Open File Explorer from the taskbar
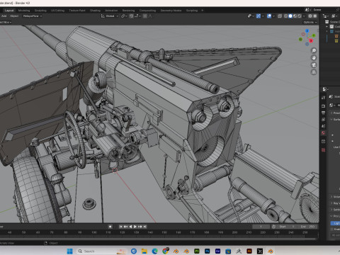340x255 pixels. pyautogui.click(x=144, y=251)
